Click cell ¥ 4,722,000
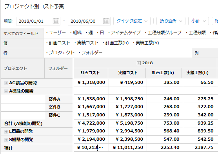Screen dimensions: 218x154 point(91,123)
